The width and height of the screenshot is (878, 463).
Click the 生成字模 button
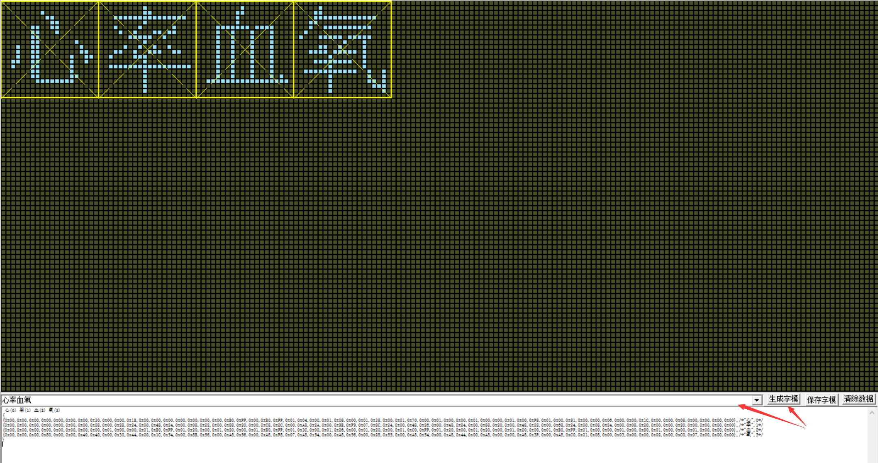coord(783,399)
